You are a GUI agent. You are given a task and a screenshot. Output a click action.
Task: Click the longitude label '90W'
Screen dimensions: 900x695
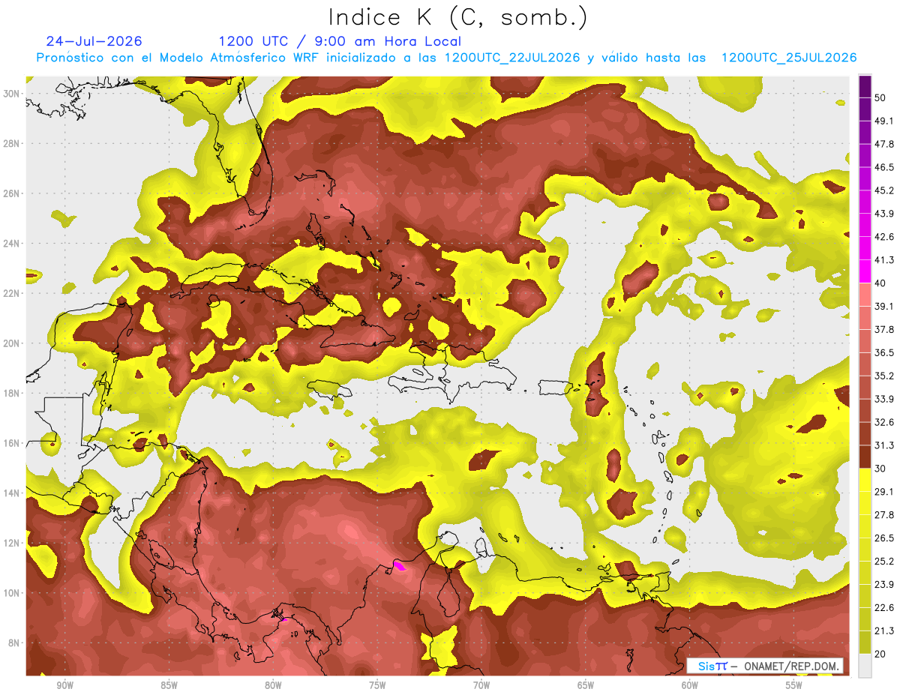pyautogui.click(x=64, y=685)
